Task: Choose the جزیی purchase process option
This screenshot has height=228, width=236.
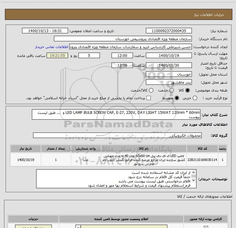Action: pos(195,98)
